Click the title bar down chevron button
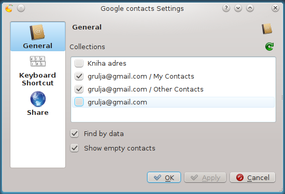This screenshot has width=285, height=194. pos(238,8)
